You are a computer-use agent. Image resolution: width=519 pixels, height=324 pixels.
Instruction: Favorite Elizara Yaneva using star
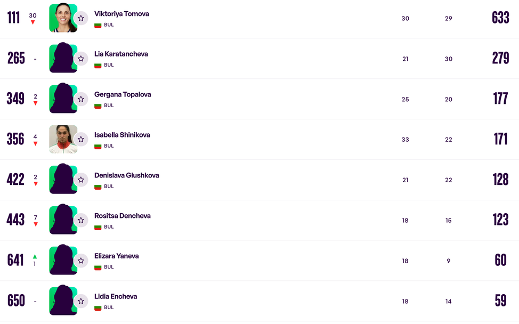coord(81,261)
